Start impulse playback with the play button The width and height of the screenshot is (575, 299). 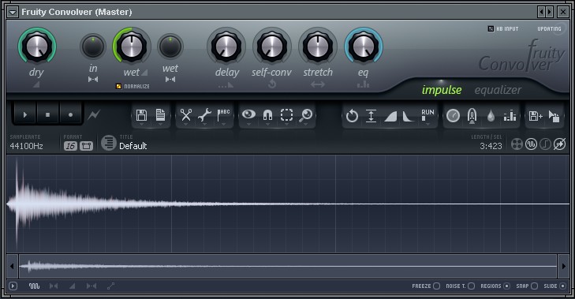coord(25,115)
